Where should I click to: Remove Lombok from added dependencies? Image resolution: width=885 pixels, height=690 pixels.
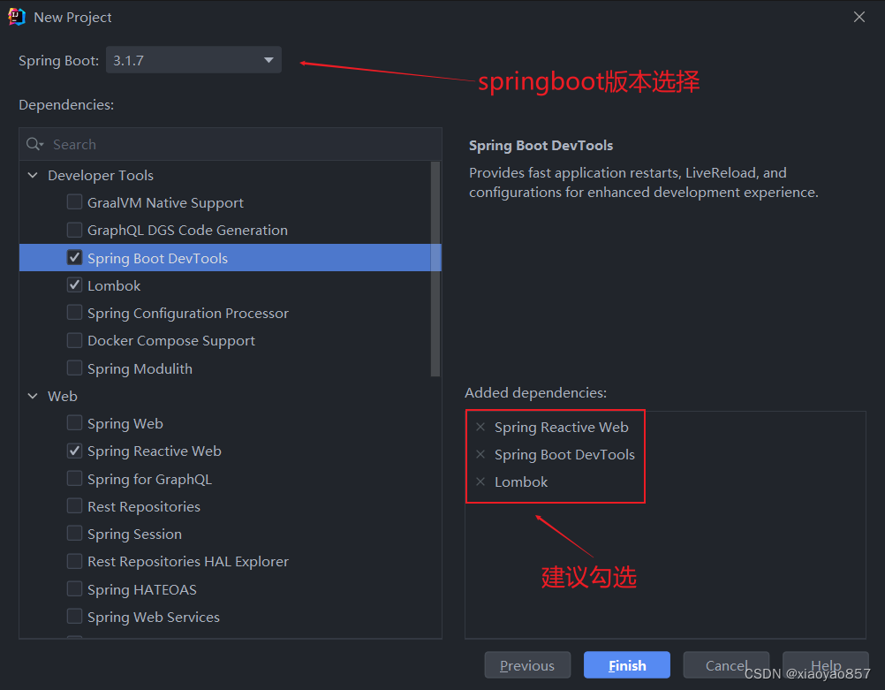[x=480, y=481]
